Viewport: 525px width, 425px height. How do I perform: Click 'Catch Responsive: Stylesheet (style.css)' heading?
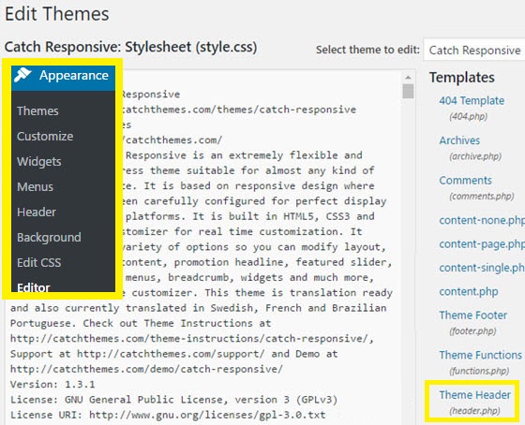[x=130, y=47]
